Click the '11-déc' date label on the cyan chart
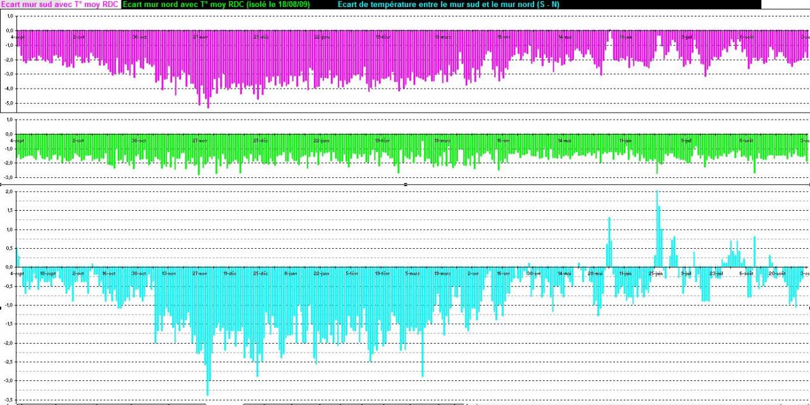810x405 pixels. tap(230, 273)
